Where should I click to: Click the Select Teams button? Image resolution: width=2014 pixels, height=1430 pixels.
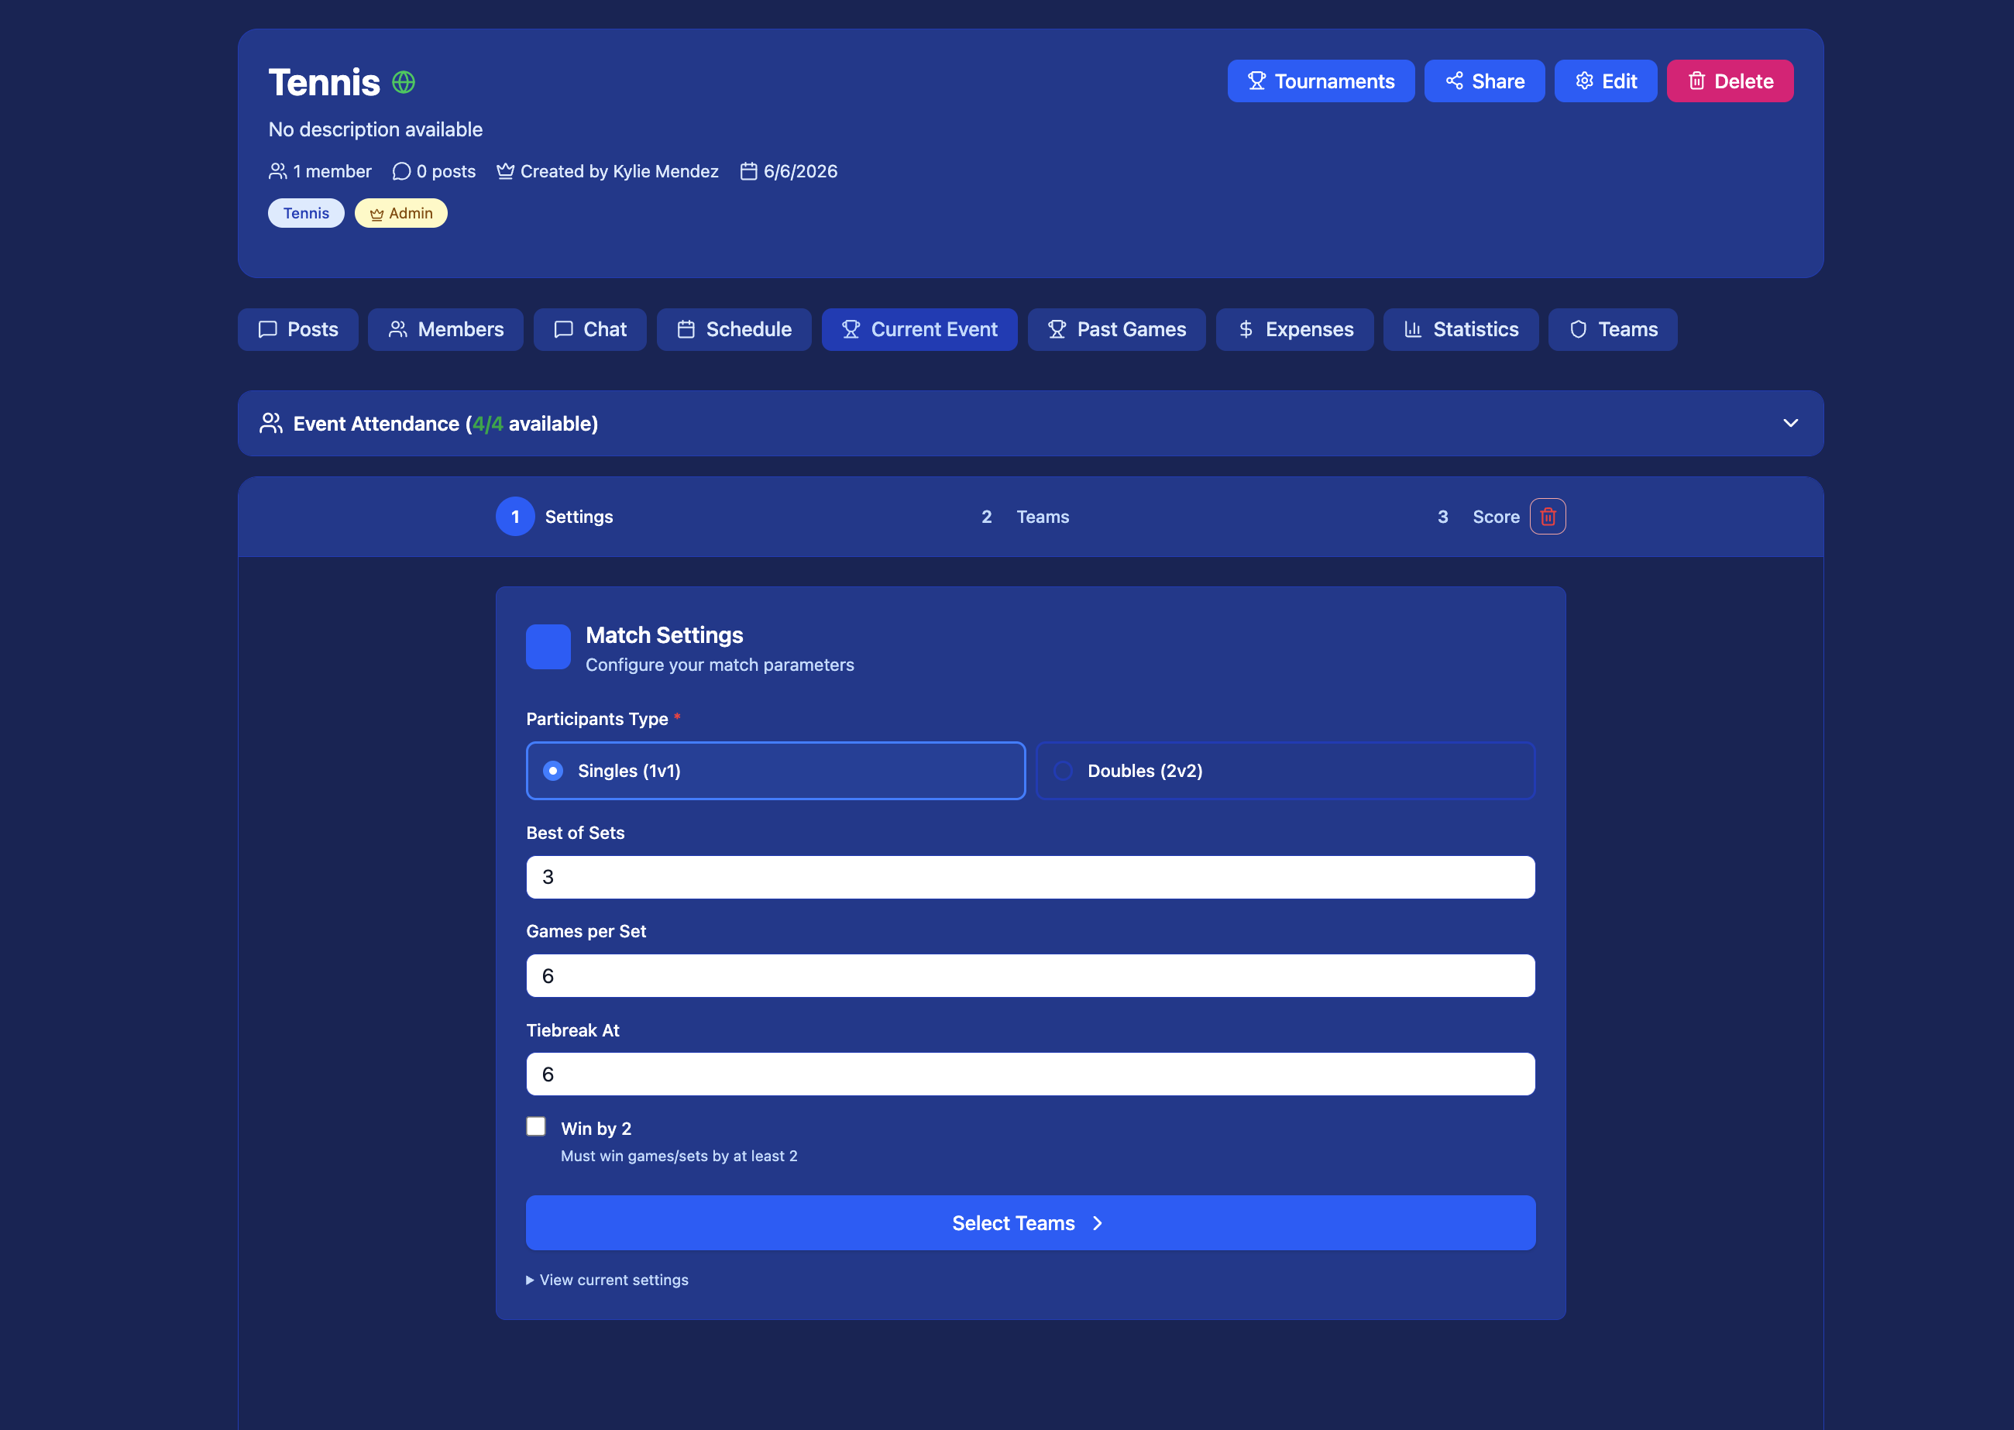click(x=1030, y=1223)
